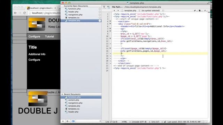Click the Last saved timestamp in status bar
This screenshot has width=223, height=125.
click(x=184, y=122)
